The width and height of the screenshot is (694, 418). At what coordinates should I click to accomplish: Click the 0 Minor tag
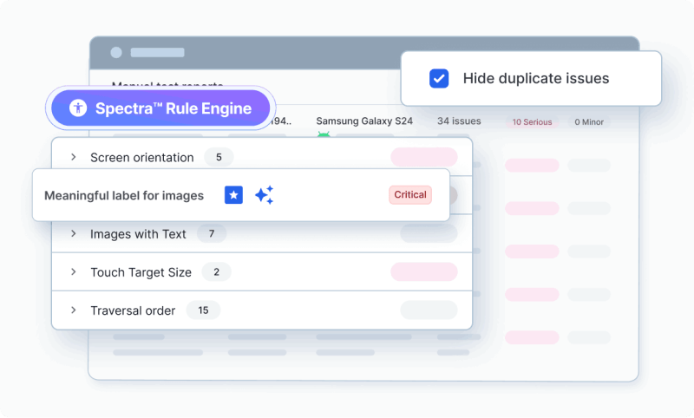[589, 122]
